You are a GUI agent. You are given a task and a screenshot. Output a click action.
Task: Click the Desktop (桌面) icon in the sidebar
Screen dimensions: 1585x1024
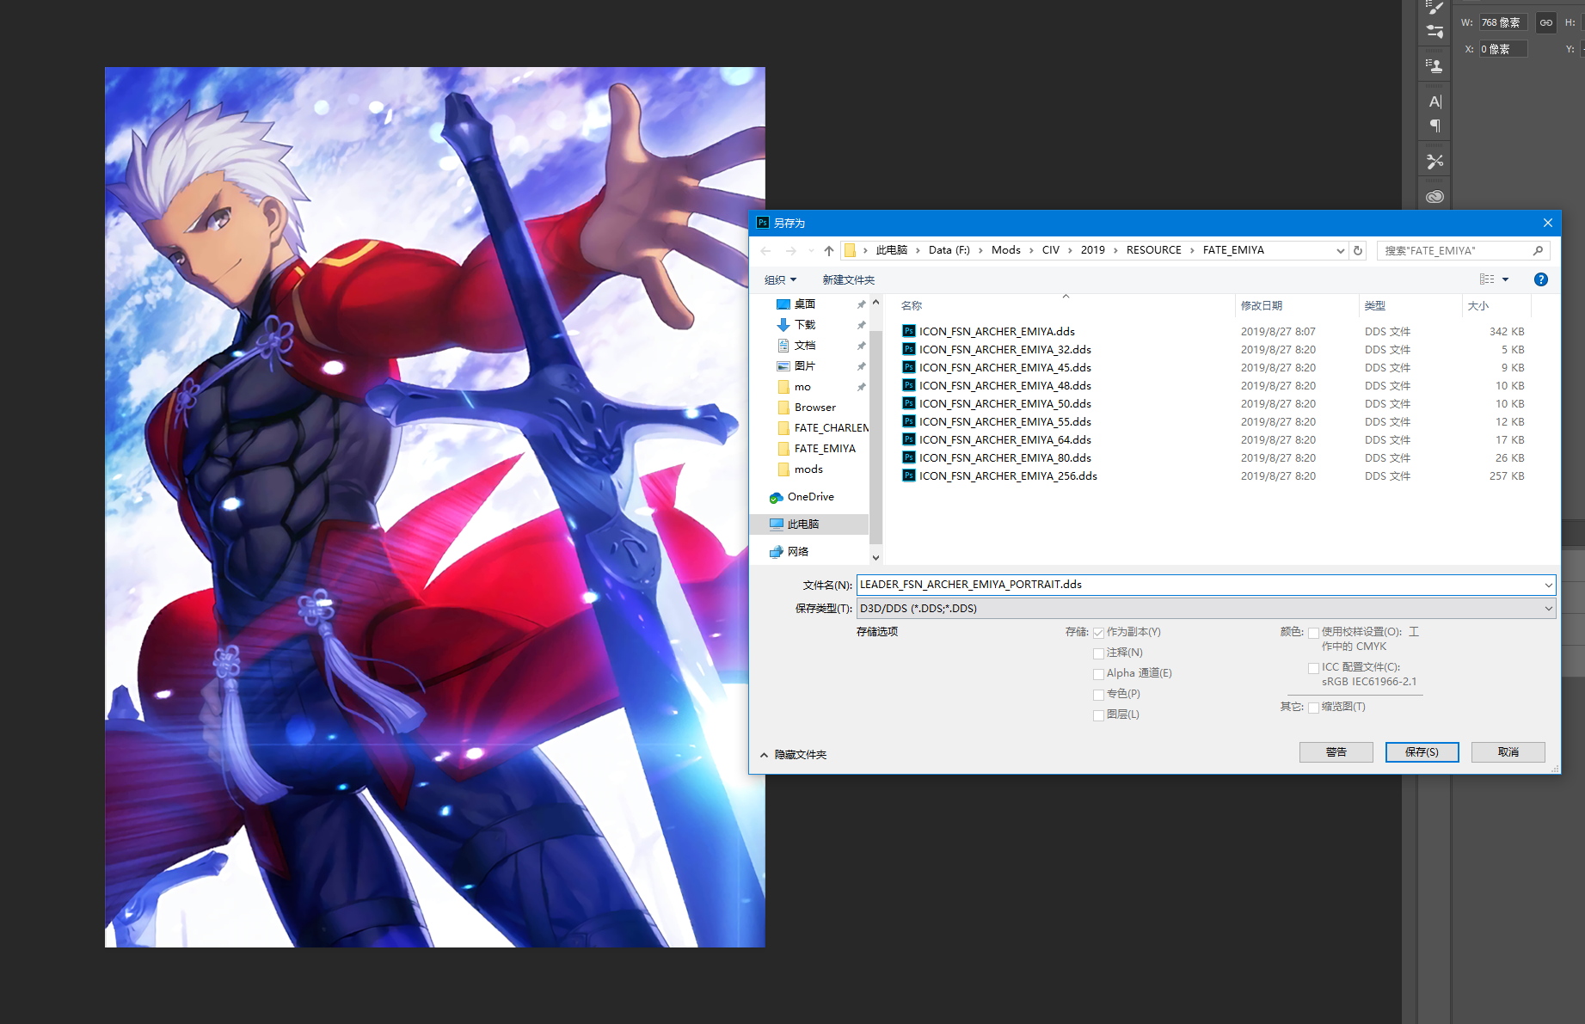[x=783, y=304]
